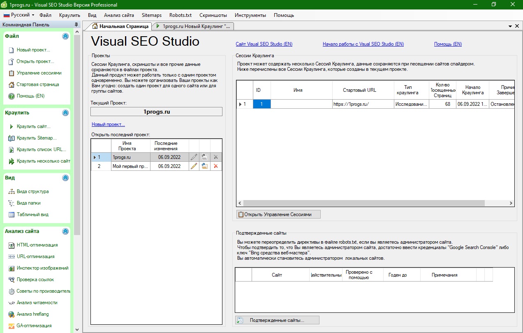The image size is (523, 333).
Task: Click the pencil icon in 1progs.ru row
Action: (194, 157)
